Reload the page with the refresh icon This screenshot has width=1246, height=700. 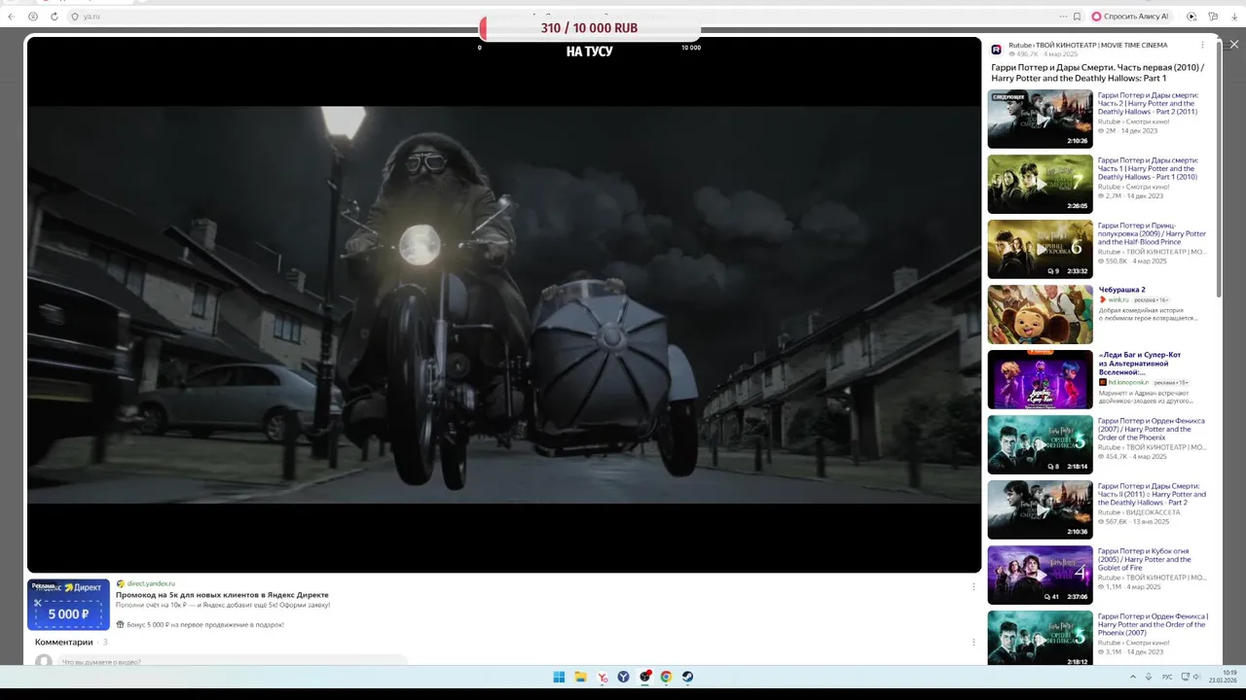[55, 17]
